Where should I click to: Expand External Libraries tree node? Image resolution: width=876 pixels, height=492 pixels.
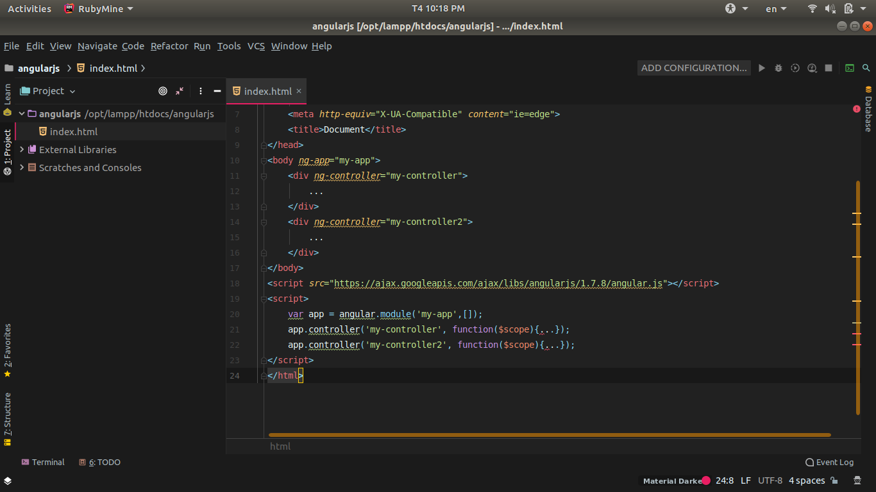pos(22,149)
